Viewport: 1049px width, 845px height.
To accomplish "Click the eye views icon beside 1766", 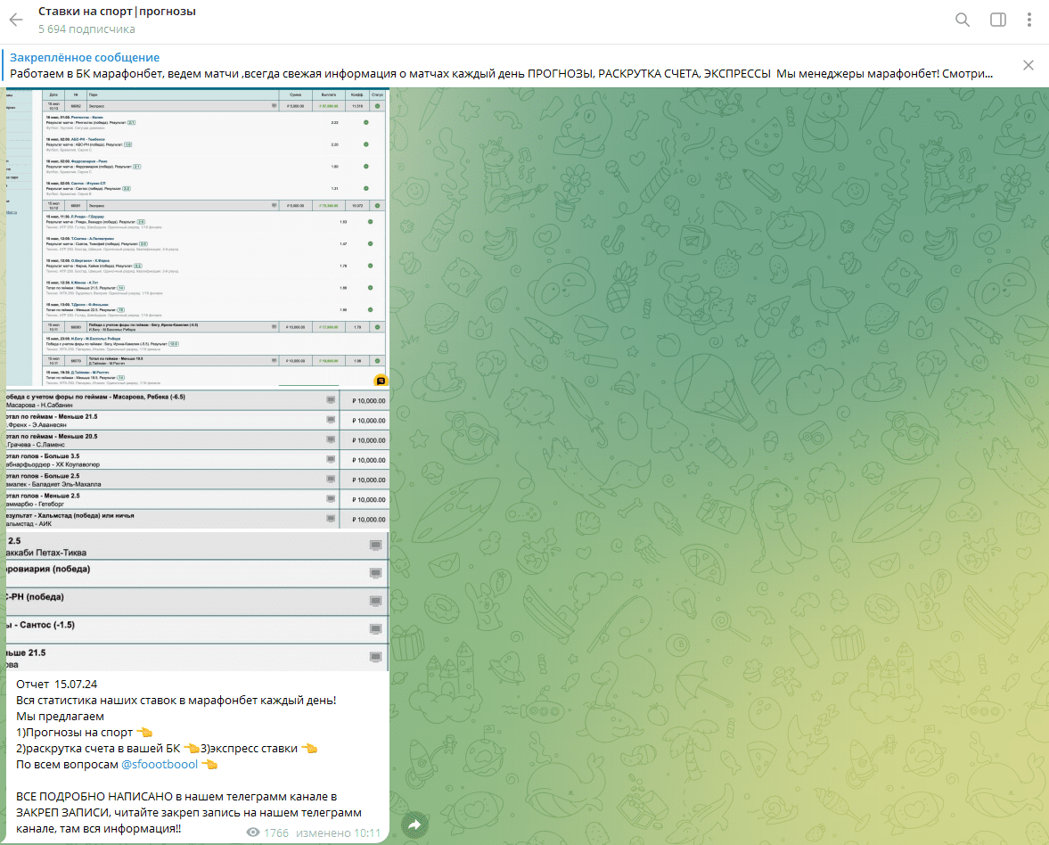I will pos(253,833).
